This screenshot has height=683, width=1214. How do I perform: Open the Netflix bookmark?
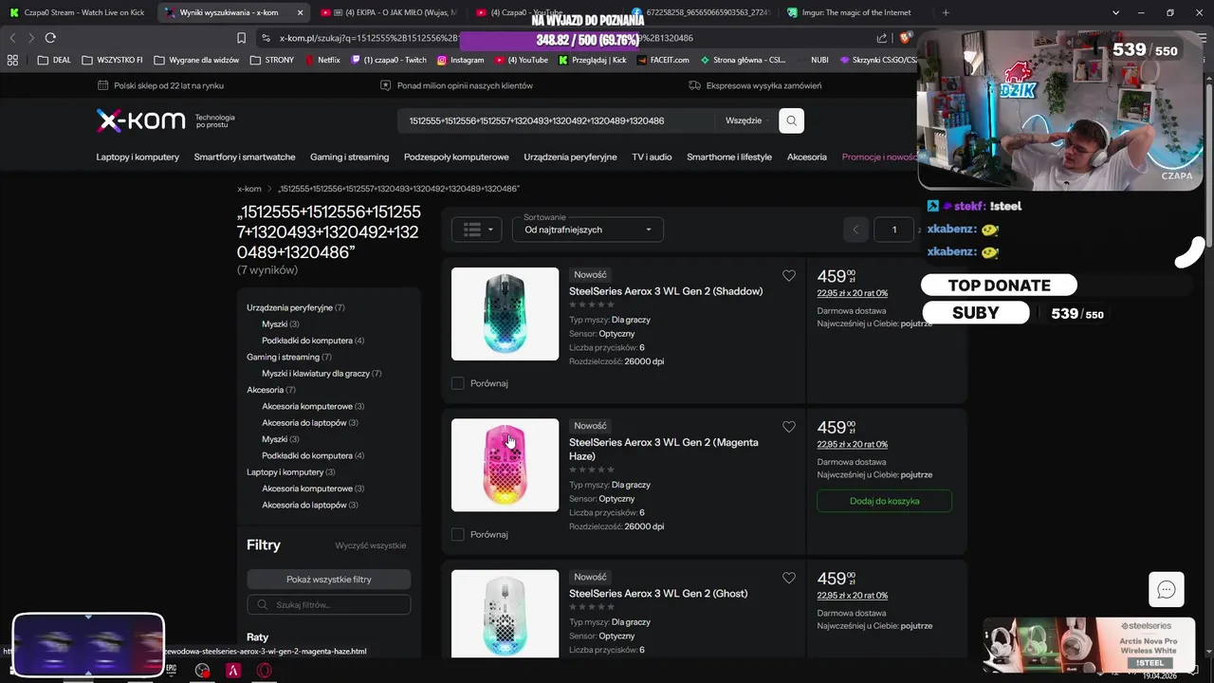pos(322,60)
